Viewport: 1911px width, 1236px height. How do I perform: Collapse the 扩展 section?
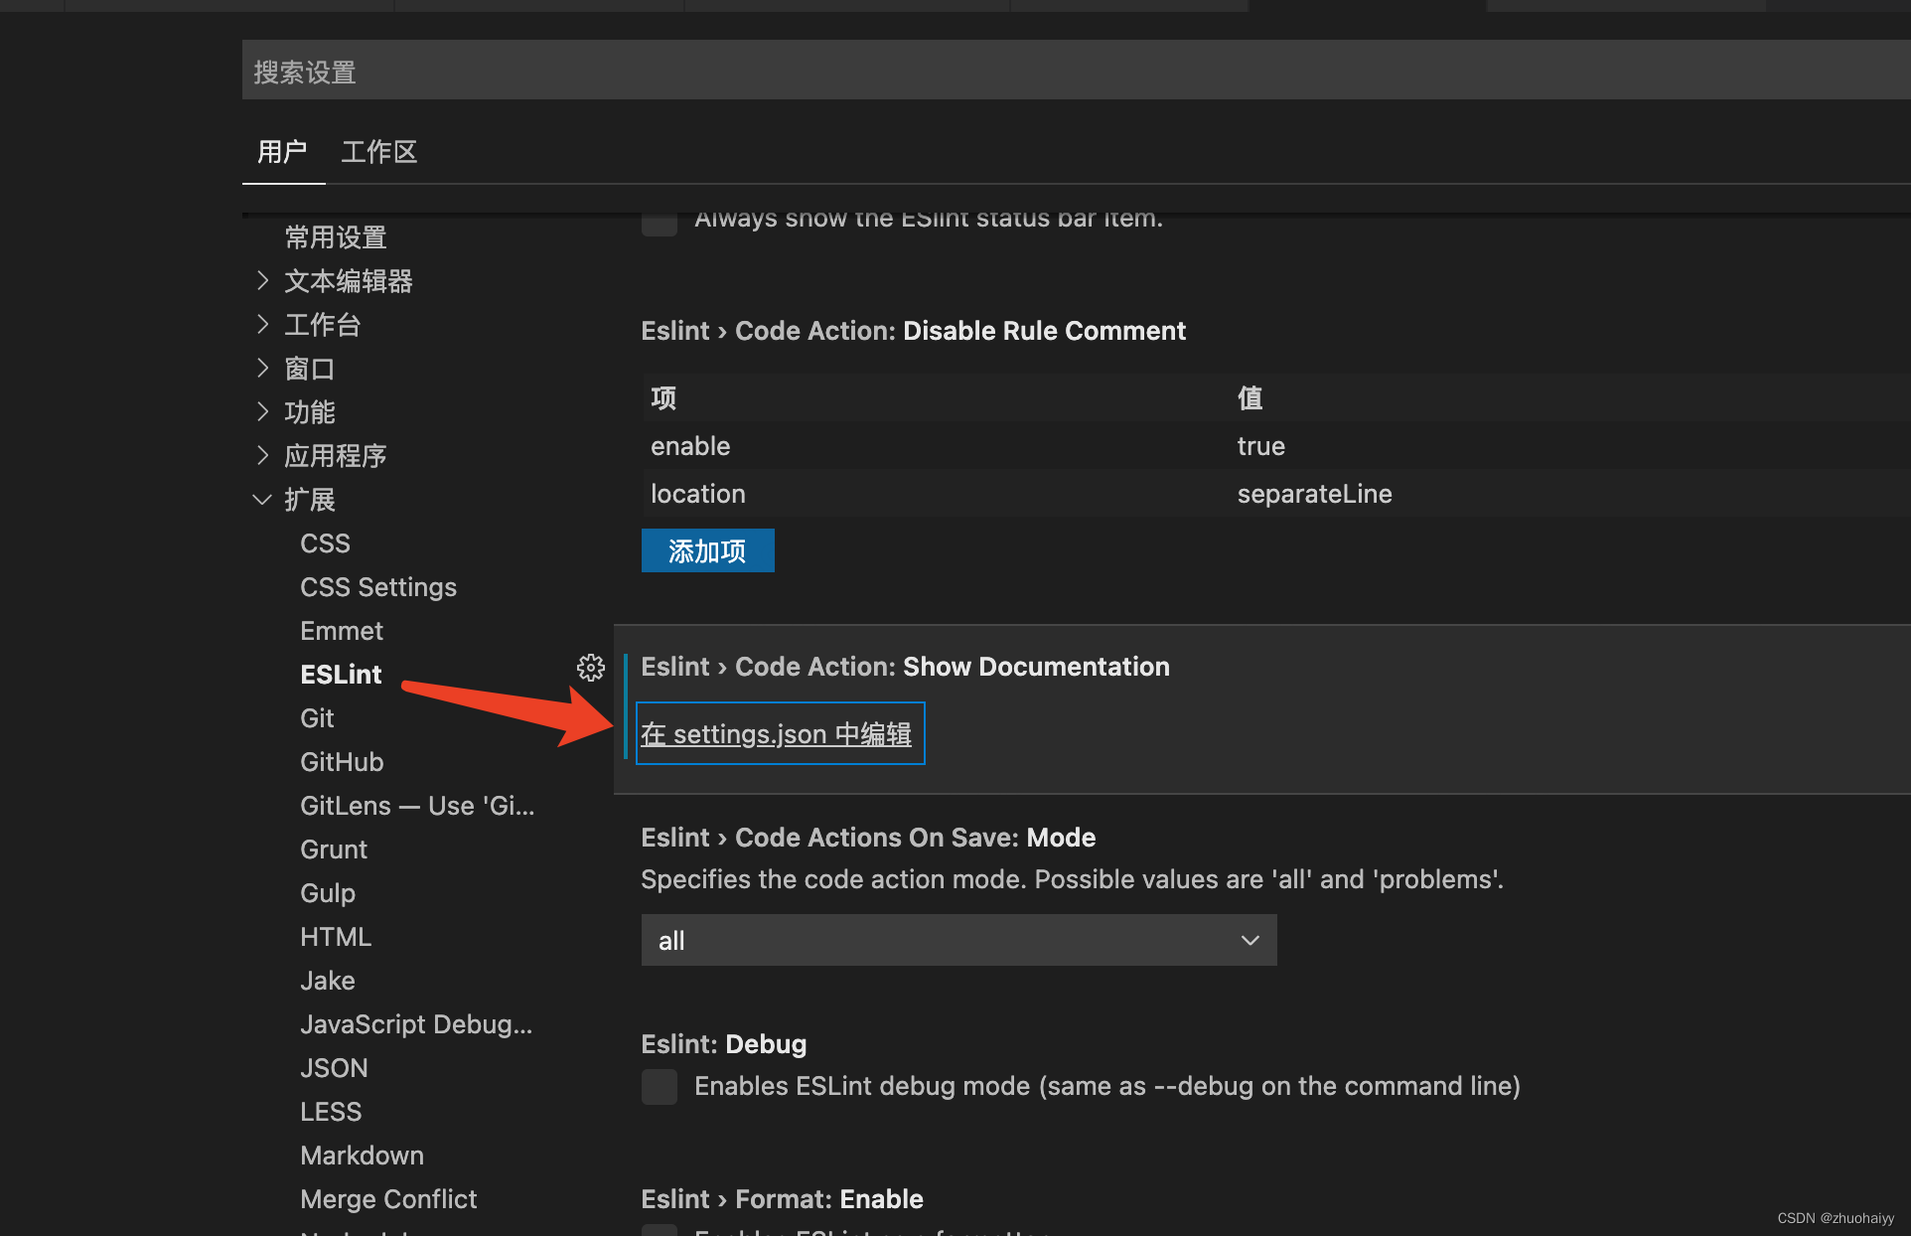(262, 500)
